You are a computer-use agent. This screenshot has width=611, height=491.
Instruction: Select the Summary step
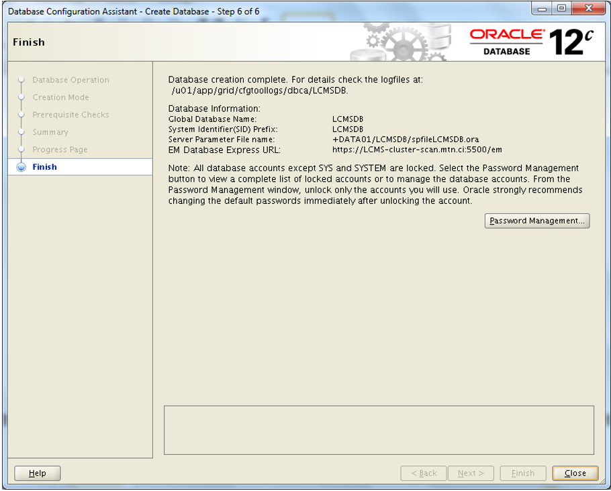point(50,132)
